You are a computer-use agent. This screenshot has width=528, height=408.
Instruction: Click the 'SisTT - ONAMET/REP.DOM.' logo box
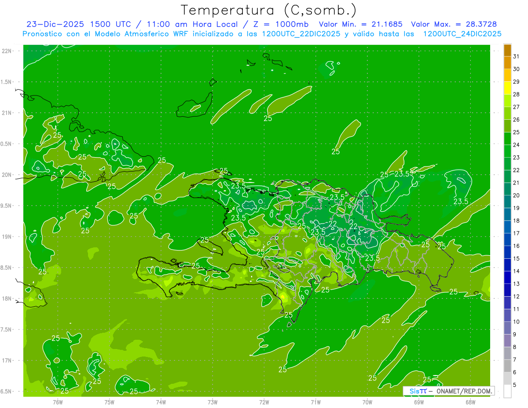pos(448,391)
